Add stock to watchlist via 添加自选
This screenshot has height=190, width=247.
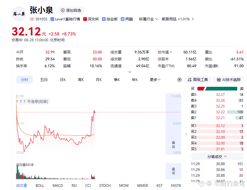pos(71,10)
